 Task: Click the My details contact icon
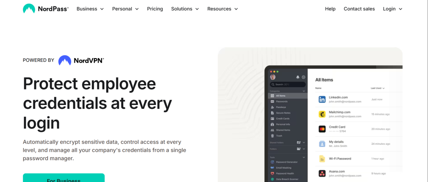(322, 144)
